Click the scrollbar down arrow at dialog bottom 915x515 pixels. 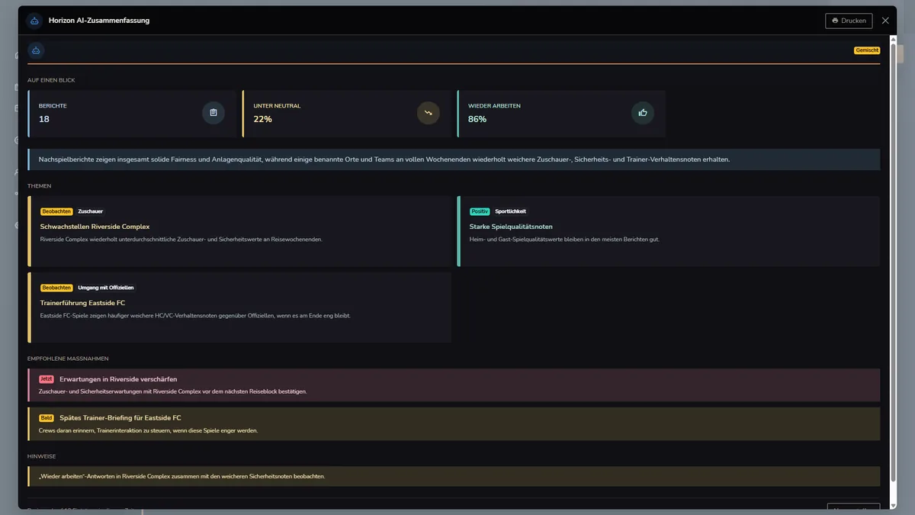pyautogui.click(x=893, y=507)
